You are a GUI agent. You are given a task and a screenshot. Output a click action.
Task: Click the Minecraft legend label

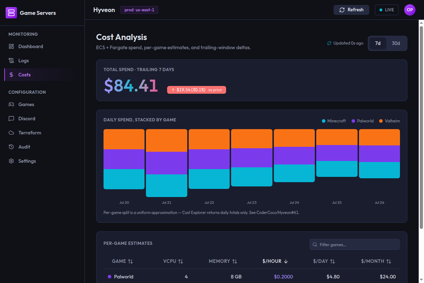point(336,121)
